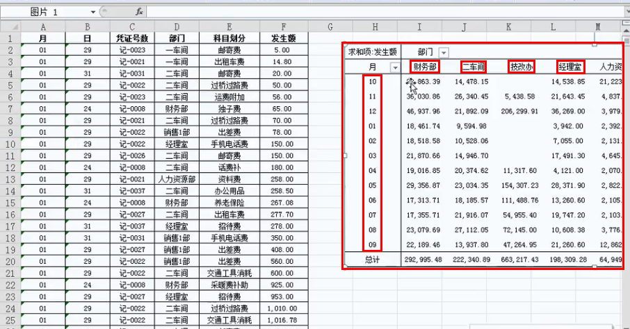The width and height of the screenshot is (630, 329).
Task: Select column H header
Action: click(x=375, y=26)
